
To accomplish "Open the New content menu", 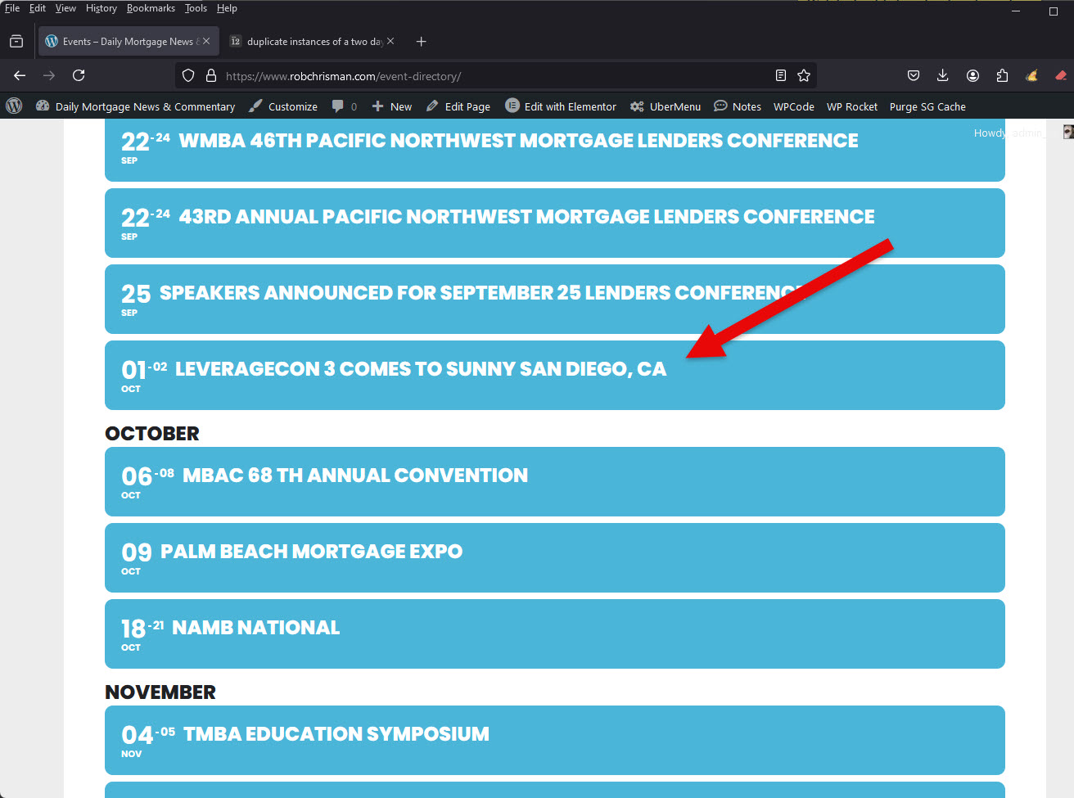I will pos(392,106).
